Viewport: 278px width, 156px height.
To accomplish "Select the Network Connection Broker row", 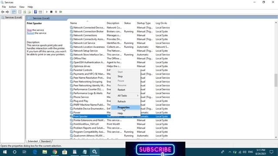I will coord(120,32).
